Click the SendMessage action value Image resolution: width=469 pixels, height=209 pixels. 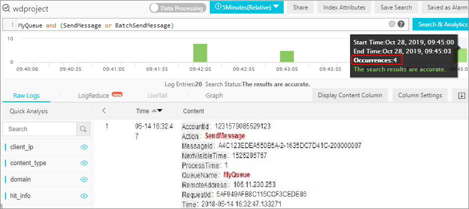225,136
